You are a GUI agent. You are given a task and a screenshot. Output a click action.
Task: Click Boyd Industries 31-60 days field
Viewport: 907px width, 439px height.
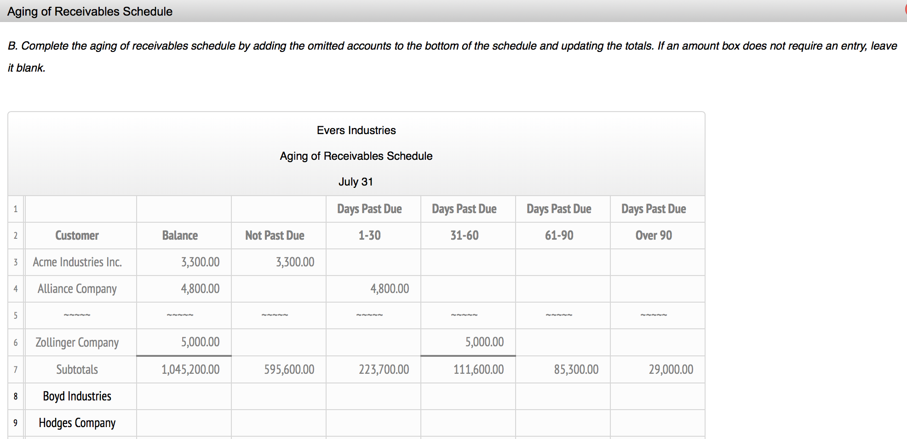coord(468,396)
